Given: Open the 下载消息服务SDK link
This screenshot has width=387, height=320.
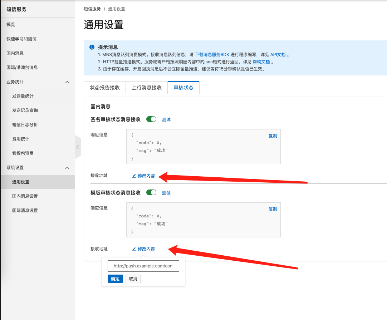Looking at the screenshot, I should 212,55.
